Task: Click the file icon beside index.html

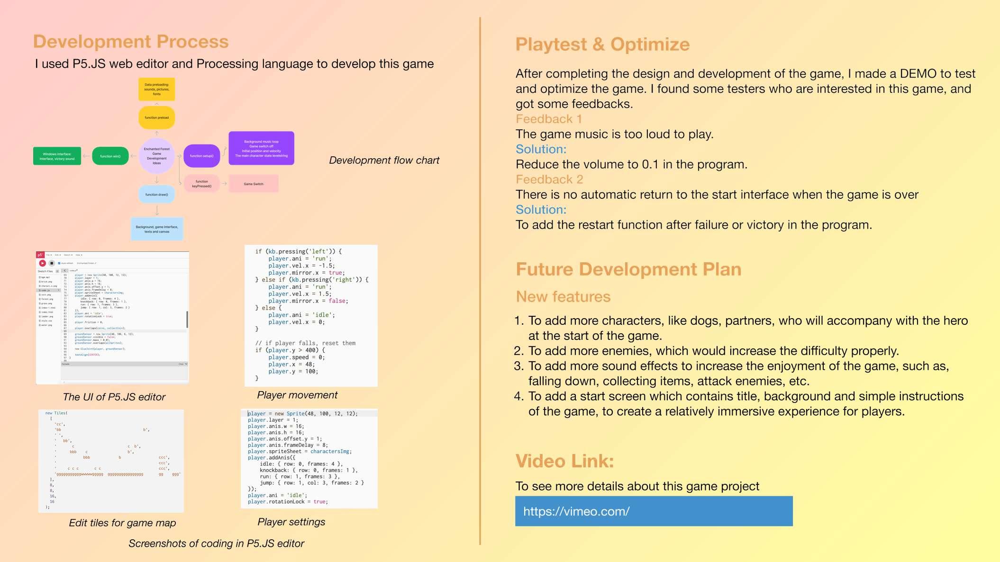Action: 39,312
